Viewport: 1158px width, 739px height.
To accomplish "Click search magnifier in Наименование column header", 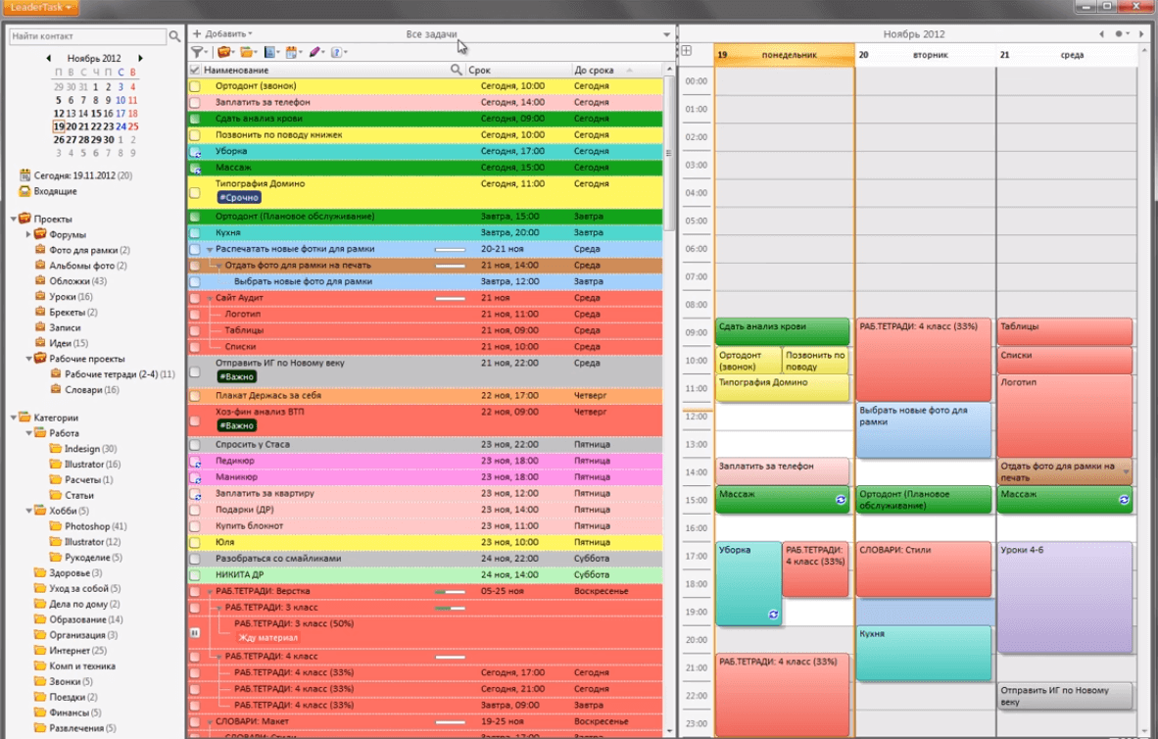I will tap(456, 71).
